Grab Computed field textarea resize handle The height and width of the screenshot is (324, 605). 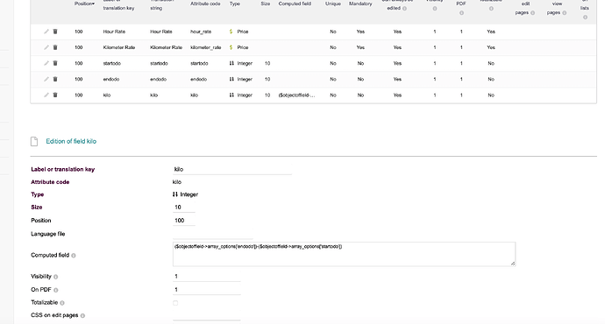513,264
